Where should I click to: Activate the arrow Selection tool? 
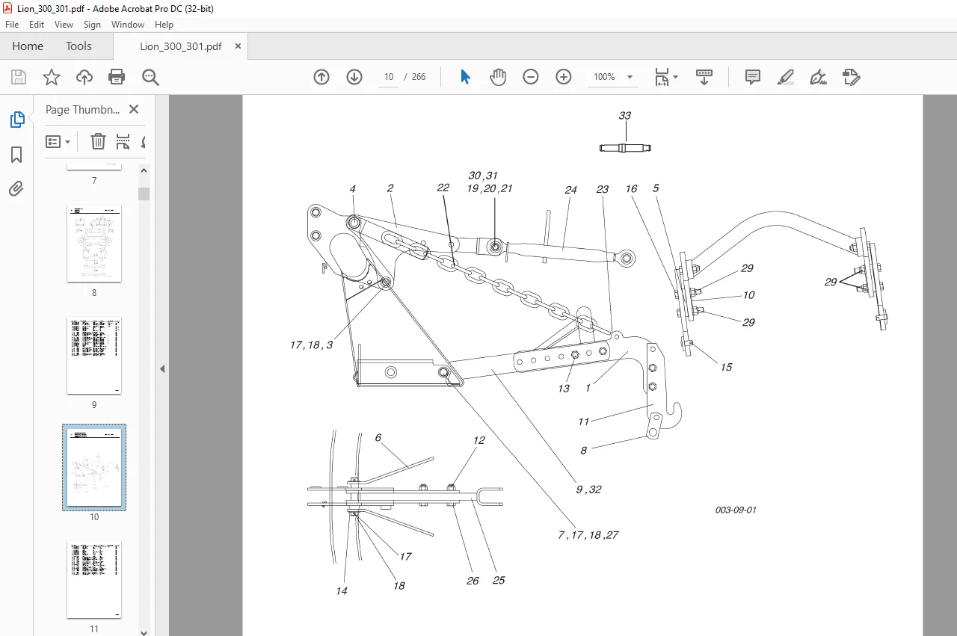point(465,77)
